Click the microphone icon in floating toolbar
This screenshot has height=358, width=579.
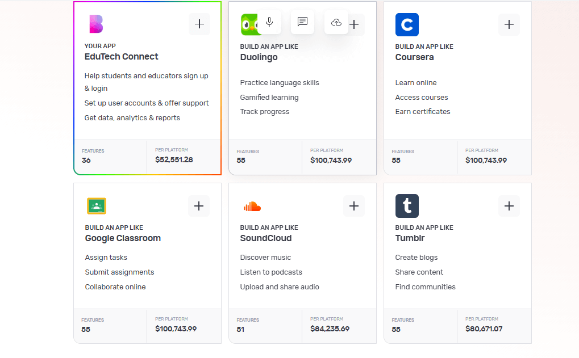click(x=269, y=22)
